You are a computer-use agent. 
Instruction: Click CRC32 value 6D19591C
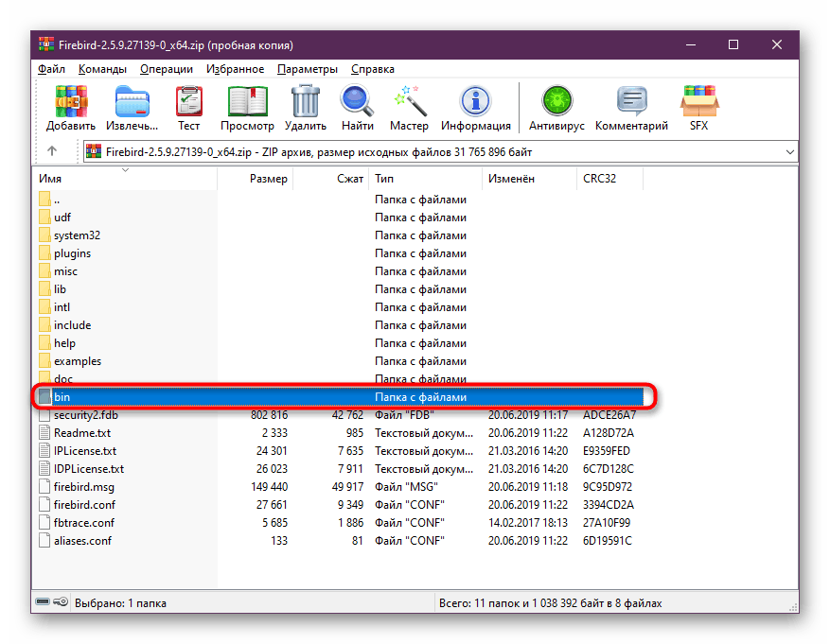point(608,541)
